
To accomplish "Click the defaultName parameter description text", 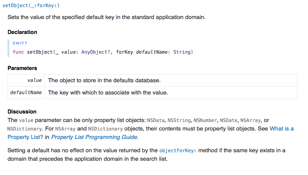I will click(108, 92).
